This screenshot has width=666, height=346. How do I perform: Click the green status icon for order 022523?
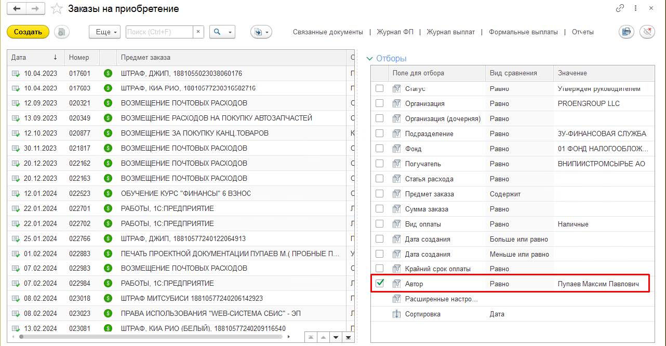108,193
